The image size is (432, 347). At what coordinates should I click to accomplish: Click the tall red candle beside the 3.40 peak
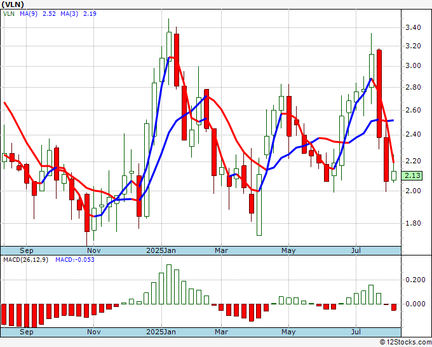coord(177,60)
